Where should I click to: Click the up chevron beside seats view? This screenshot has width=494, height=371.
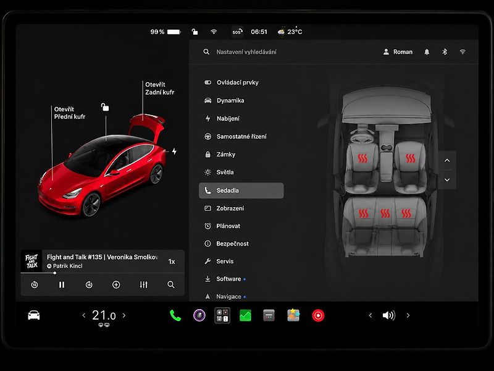[x=447, y=160]
